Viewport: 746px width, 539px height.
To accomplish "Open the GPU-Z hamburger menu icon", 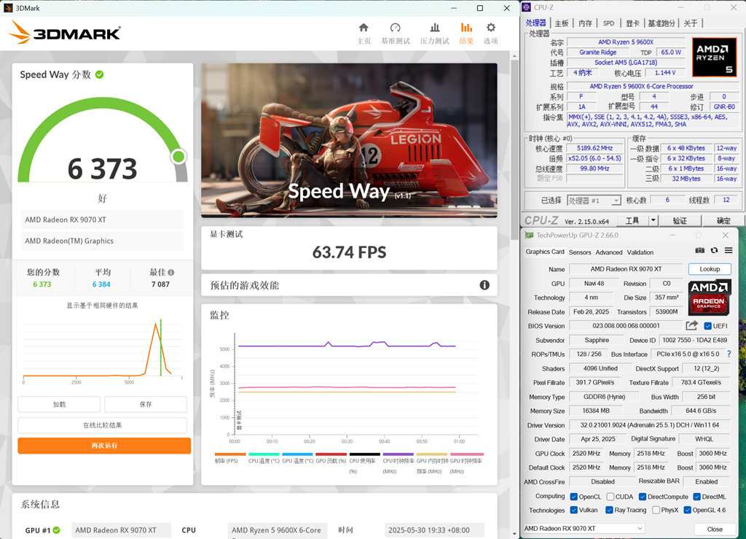I will [x=729, y=250].
